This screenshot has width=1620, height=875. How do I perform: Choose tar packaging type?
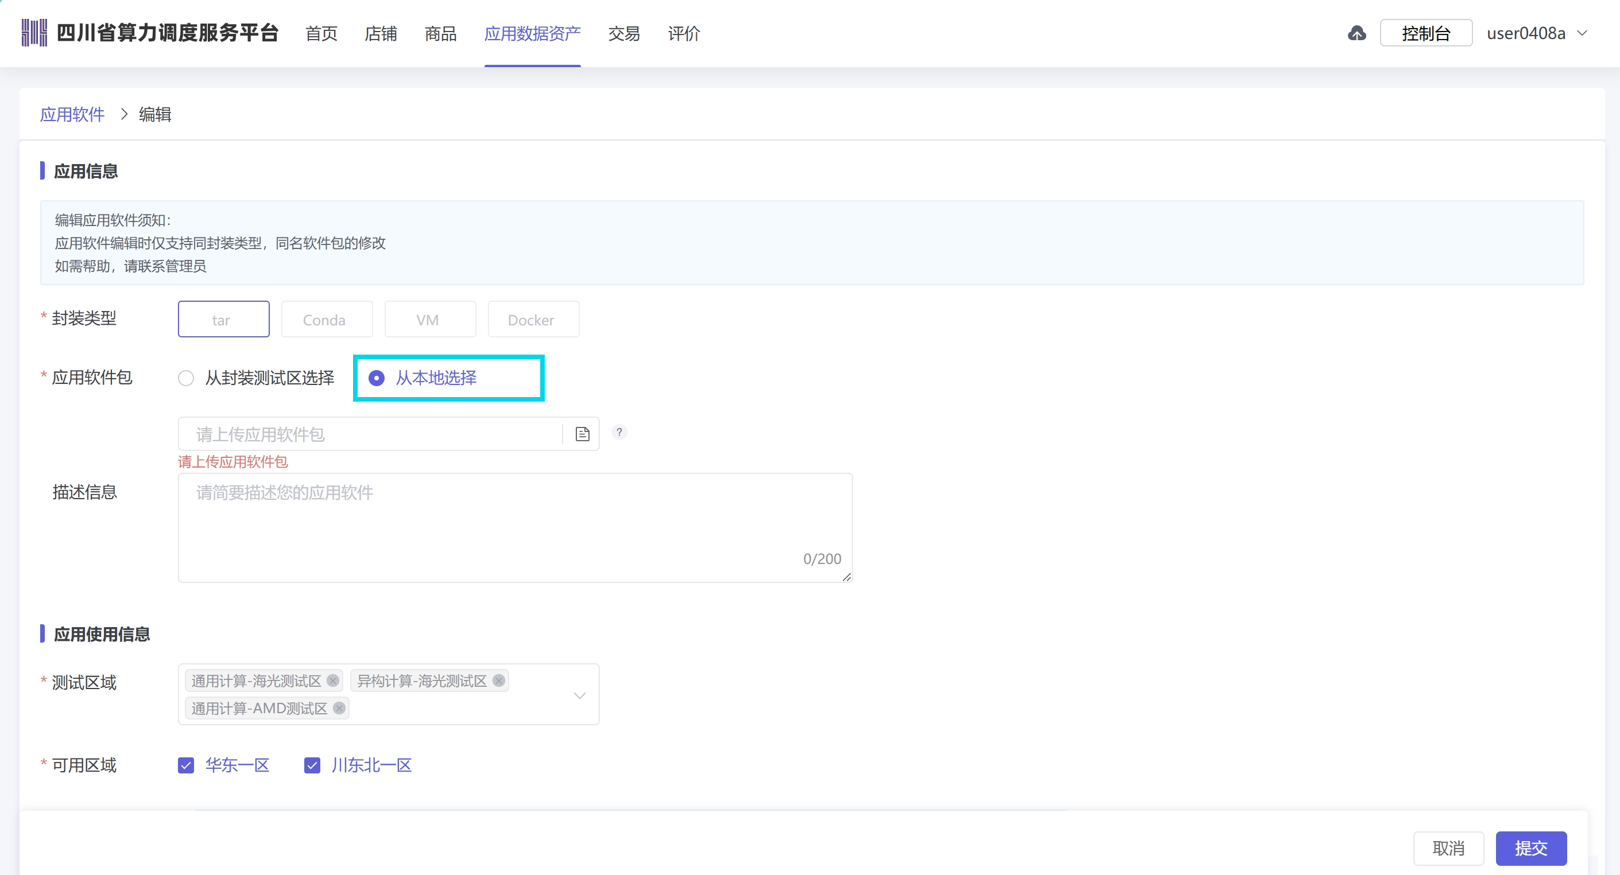(223, 320)
